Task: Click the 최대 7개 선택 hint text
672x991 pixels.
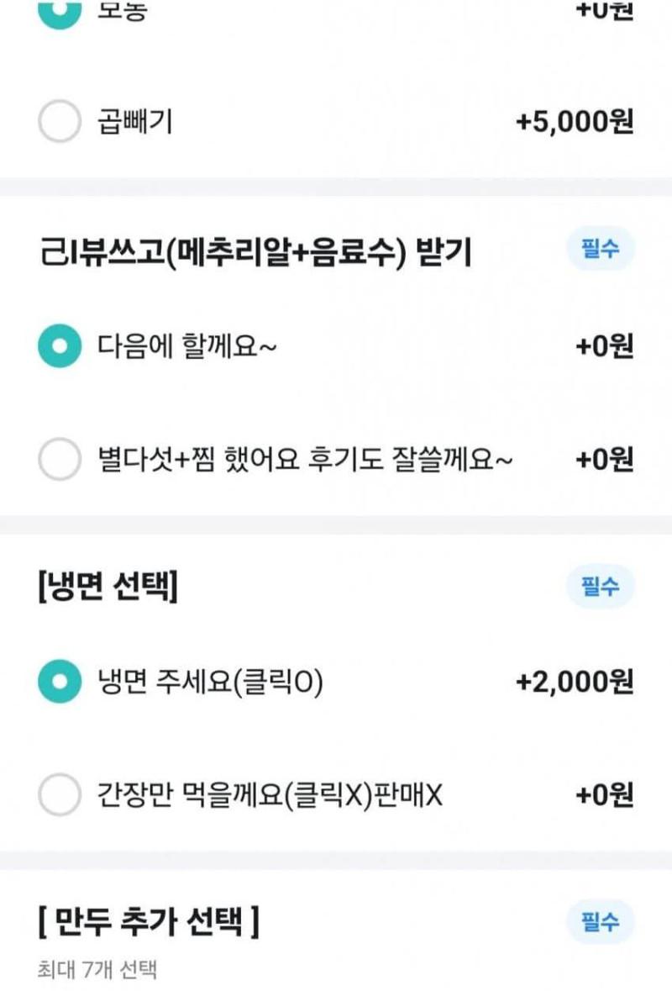Action: click(x=97, y=970)
